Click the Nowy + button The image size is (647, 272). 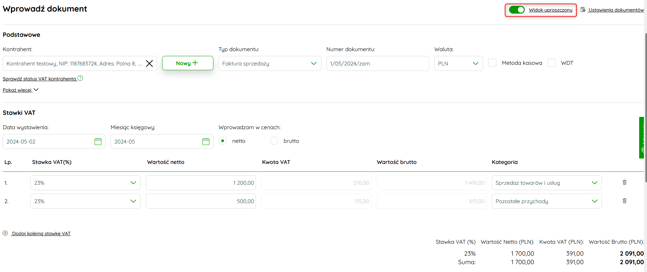pyautogui.click(x=187, y=63)
